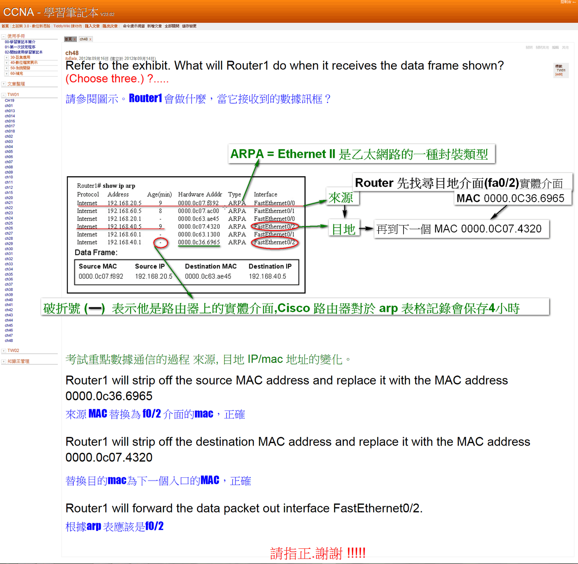Close the ch48 tab using its x
The width and height of the screenshot is (578, 564).
(x=90, y=39)
